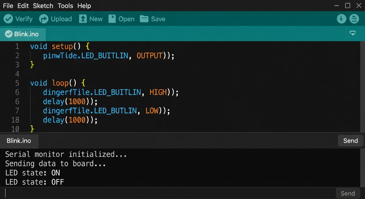Viewport: 365px width, 199px height.
Task: Click the green checkmark on the Blink.ino tab
Action: click(x=9, y=34)
